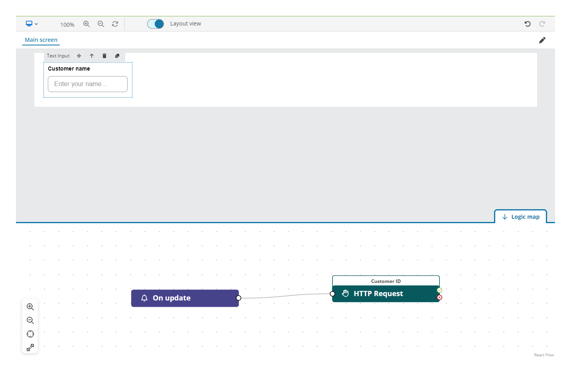Zoom out using the toolbar magnifier

(100, 24)
